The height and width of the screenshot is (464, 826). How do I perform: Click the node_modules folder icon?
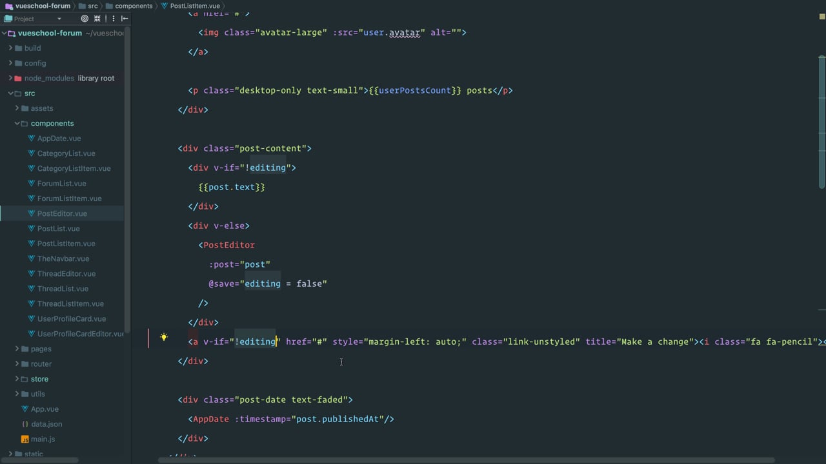pos(18,78)
